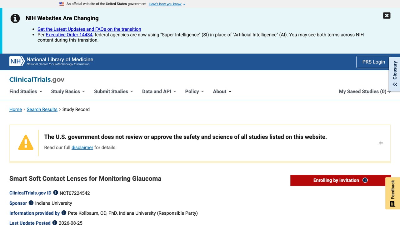The height and width of the screenshot is (225, 400).
Task: Open the disclaimer link
Action: (82, 147)
